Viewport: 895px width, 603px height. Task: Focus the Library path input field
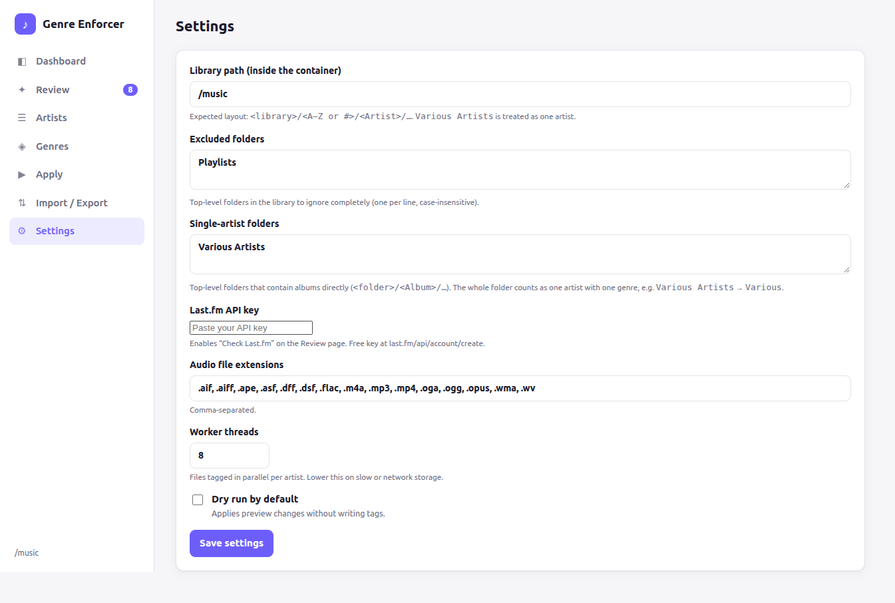pyautogui.click(x=520, y=94)
